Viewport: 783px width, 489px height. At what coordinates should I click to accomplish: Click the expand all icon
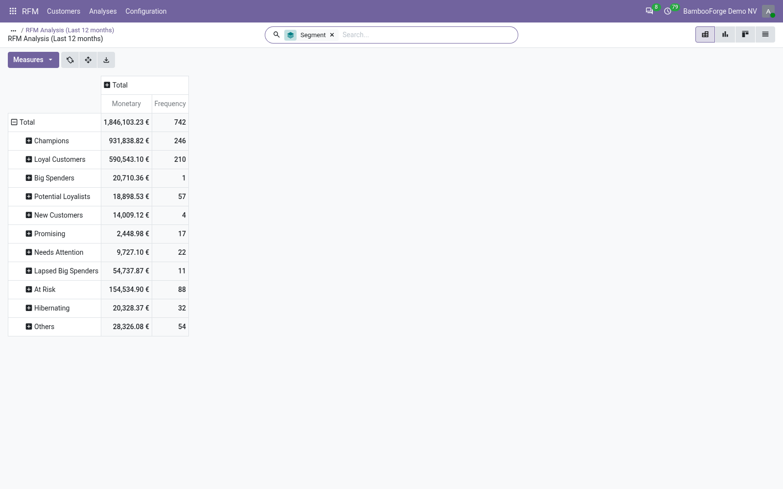(x=88, y=60)
